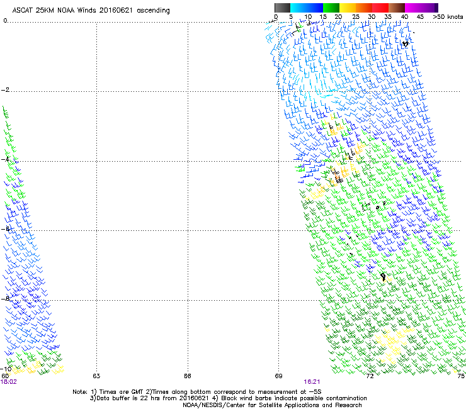Viewport: 466px width, 409px height.
Task: Click the '72' longitude axis label
Action: [370, 376]
